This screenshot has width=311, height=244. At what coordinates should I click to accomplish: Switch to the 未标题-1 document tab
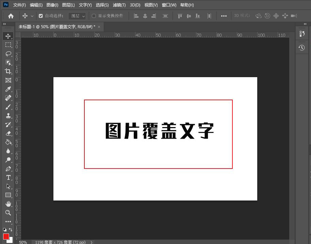click(x=51, y=27)
